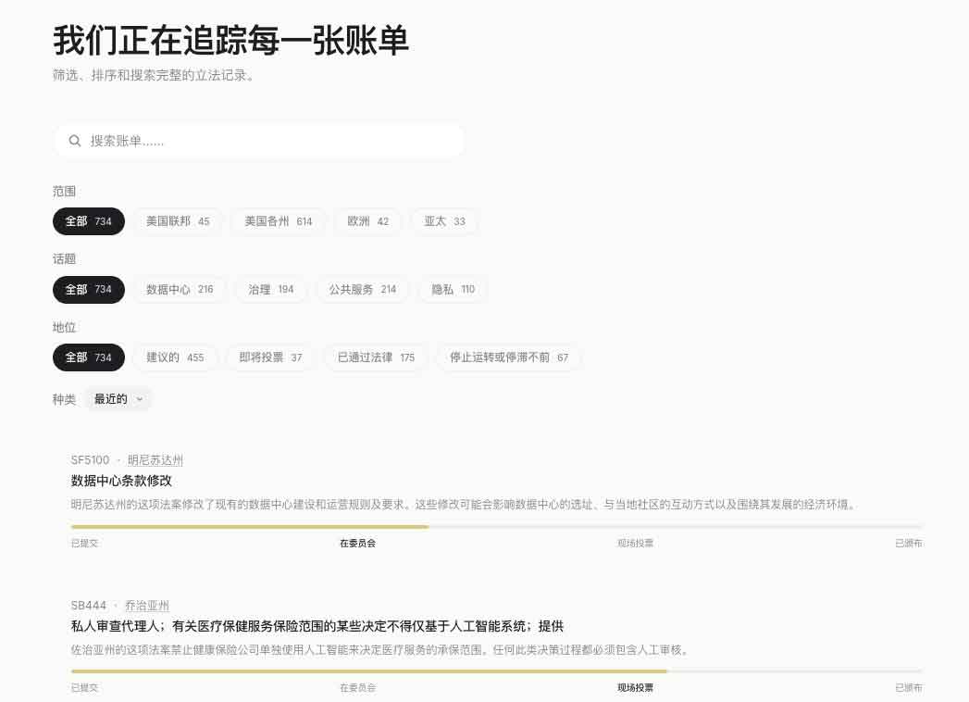
Task: Enable the 隐私 topic filter
Action: (x=452, y=289)
